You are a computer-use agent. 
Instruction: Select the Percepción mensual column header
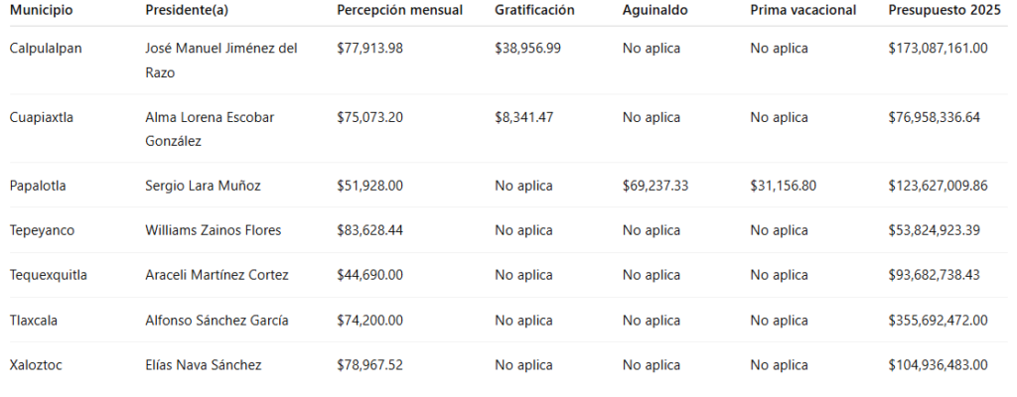pyautogui.click(x=399, y=10)
